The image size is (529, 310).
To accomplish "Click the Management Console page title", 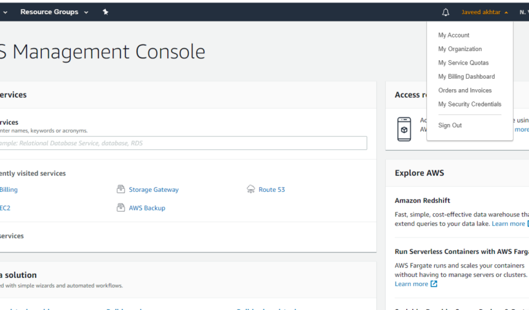I will [x=103, y=52].
